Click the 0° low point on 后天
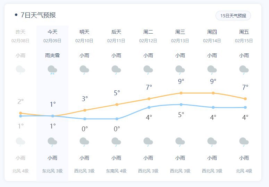This screenshot has height=187, width=269. tap(117, 119)
